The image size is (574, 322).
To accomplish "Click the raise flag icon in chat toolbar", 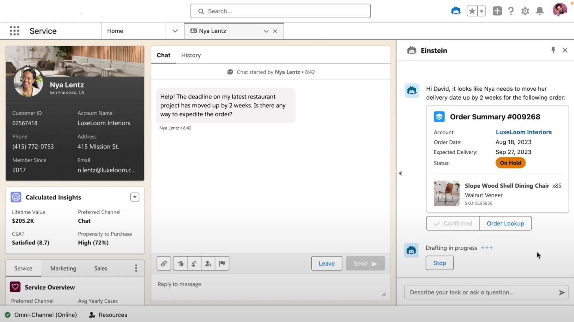I will tap(222, 263).
